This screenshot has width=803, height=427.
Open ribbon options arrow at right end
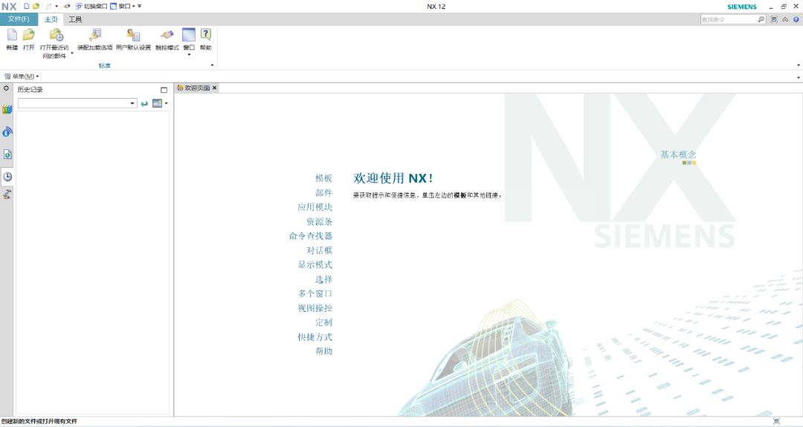tap(799, 65)
